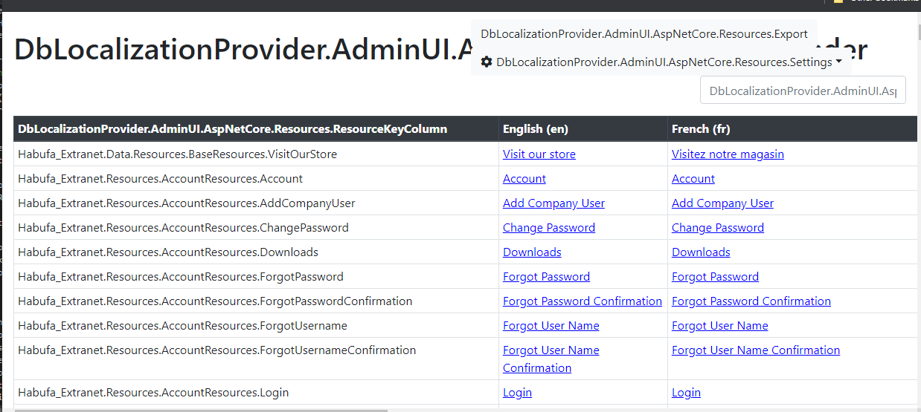Viewport: 921px width, 412px height.
Task: Select the AccountResources.AddCompanyUser key cell
Action: click(x=256, y=203)
